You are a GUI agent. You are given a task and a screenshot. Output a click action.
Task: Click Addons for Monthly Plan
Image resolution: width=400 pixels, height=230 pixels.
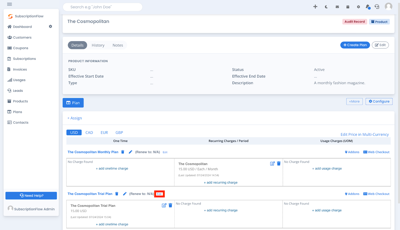pos(352,152)
